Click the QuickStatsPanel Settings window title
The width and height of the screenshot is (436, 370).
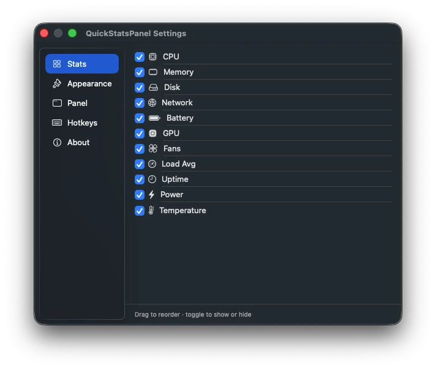pos(136,33)
